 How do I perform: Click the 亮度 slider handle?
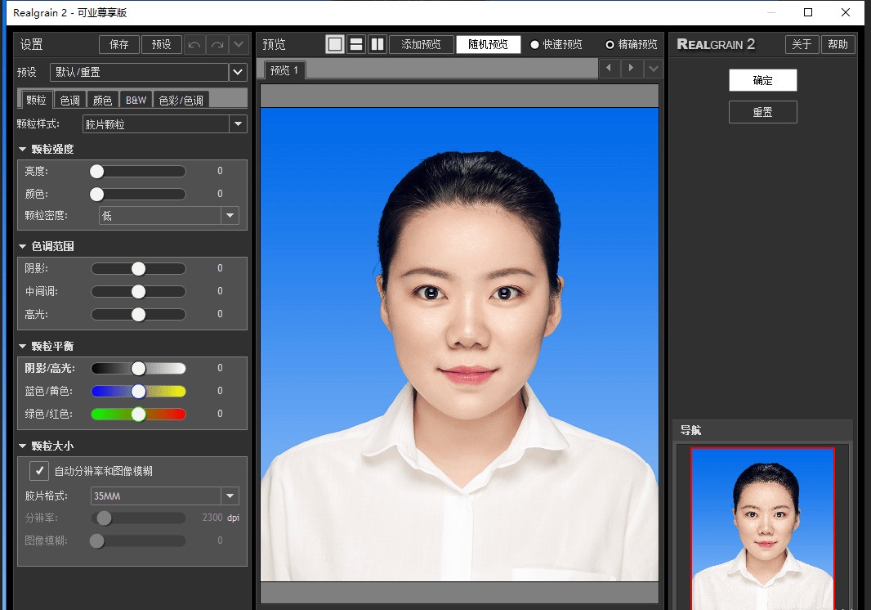[x=96, y=171]
